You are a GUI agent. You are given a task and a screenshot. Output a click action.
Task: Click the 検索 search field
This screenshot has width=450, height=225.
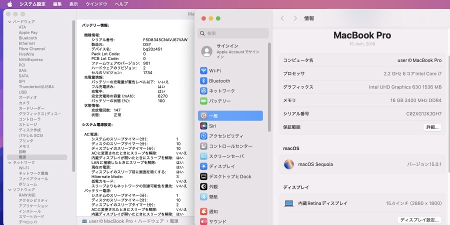click(234, 33)
